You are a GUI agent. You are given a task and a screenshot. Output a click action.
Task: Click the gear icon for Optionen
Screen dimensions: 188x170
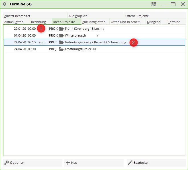(7, 163)
